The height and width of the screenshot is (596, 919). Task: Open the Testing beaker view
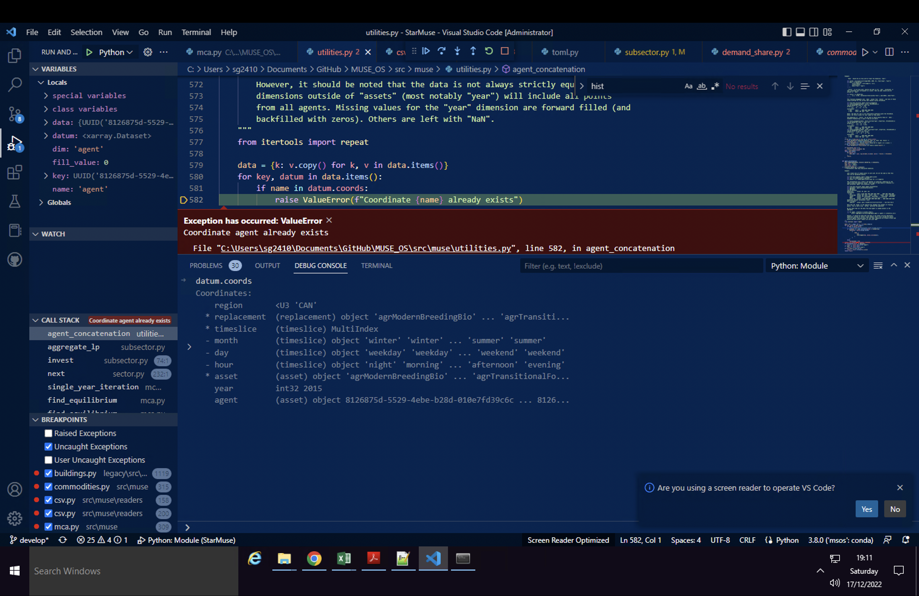14,201
